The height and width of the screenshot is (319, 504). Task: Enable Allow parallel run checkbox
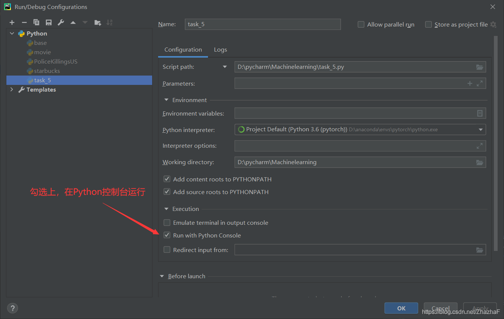[x=361, y=24]
